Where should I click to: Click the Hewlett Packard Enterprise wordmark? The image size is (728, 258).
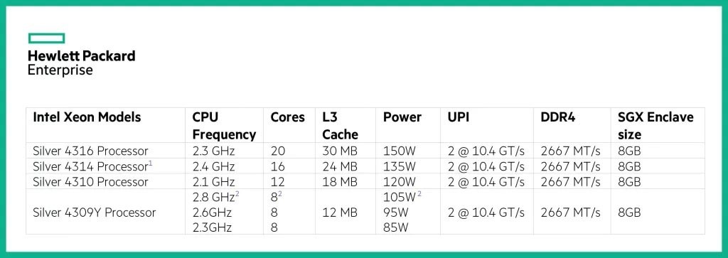click(82, 63)
